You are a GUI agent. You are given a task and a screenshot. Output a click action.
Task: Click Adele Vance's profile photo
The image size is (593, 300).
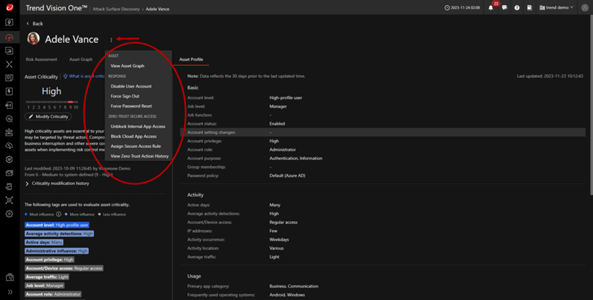[33, 38]
